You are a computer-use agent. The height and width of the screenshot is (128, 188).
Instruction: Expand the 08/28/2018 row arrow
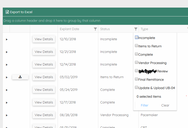tap(7, 115)
